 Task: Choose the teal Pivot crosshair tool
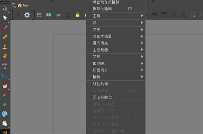[x=4, y=104]
